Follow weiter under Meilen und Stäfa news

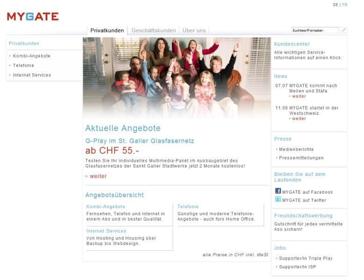coord(299,96)
